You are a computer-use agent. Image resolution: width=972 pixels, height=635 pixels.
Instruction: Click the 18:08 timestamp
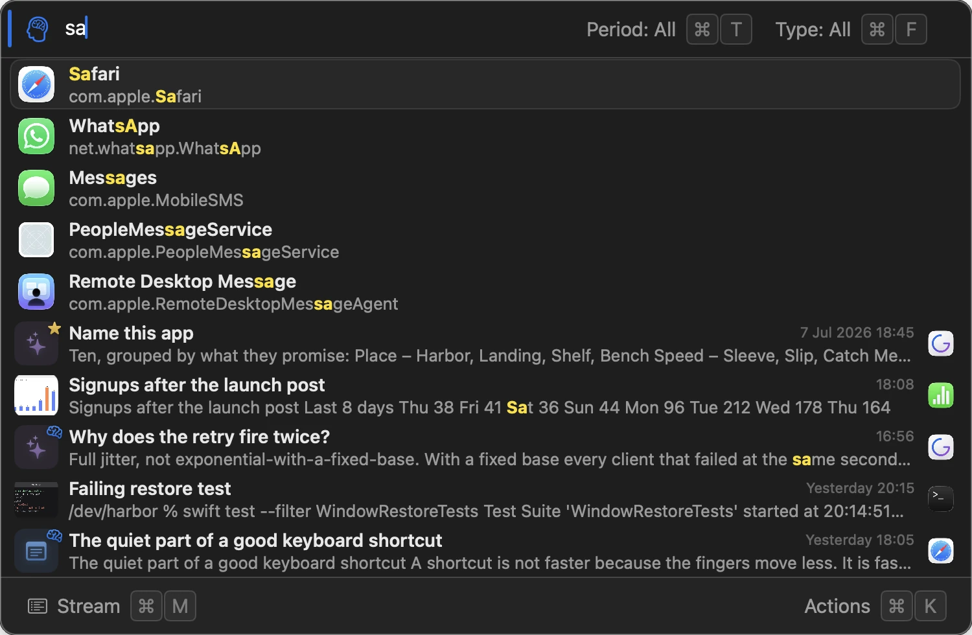[x=895, y=384]
